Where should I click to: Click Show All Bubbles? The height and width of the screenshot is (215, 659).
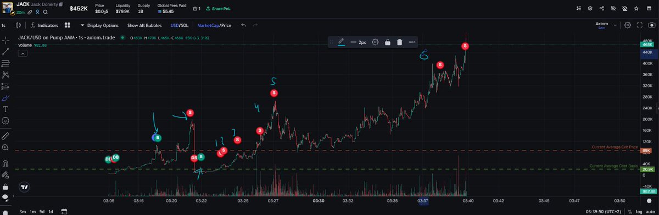tap(144, 25)
